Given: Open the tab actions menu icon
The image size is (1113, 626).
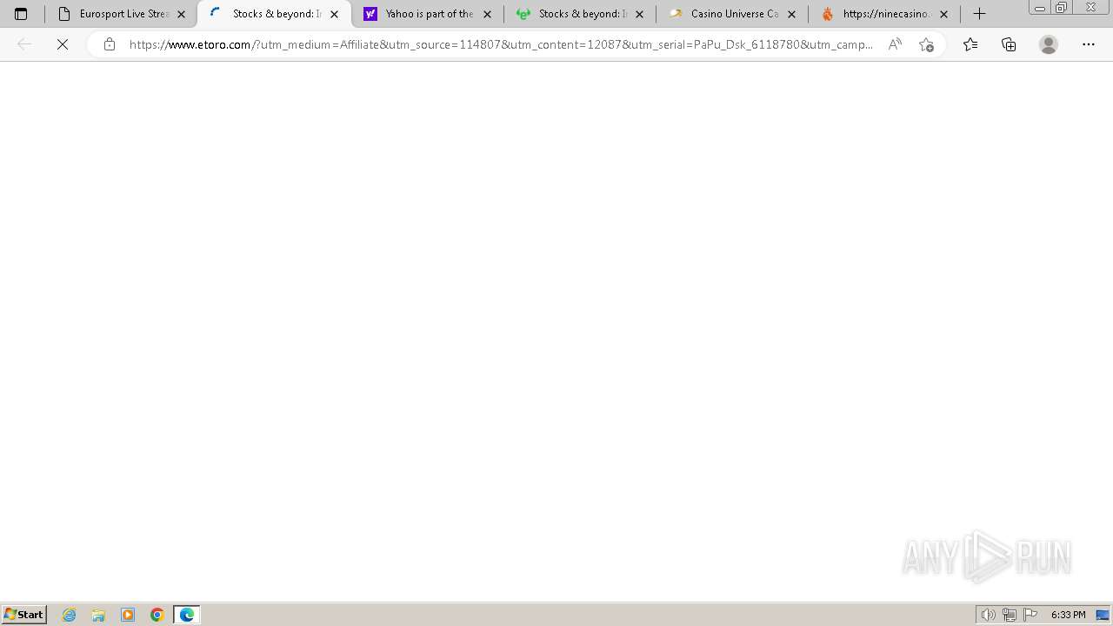Looking at the screenshot, I should pyautogui.click(x=21, y=14).
